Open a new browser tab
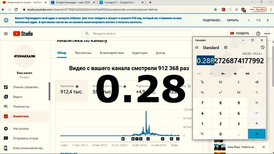This screenshot has height=154, width=274. 150,3
